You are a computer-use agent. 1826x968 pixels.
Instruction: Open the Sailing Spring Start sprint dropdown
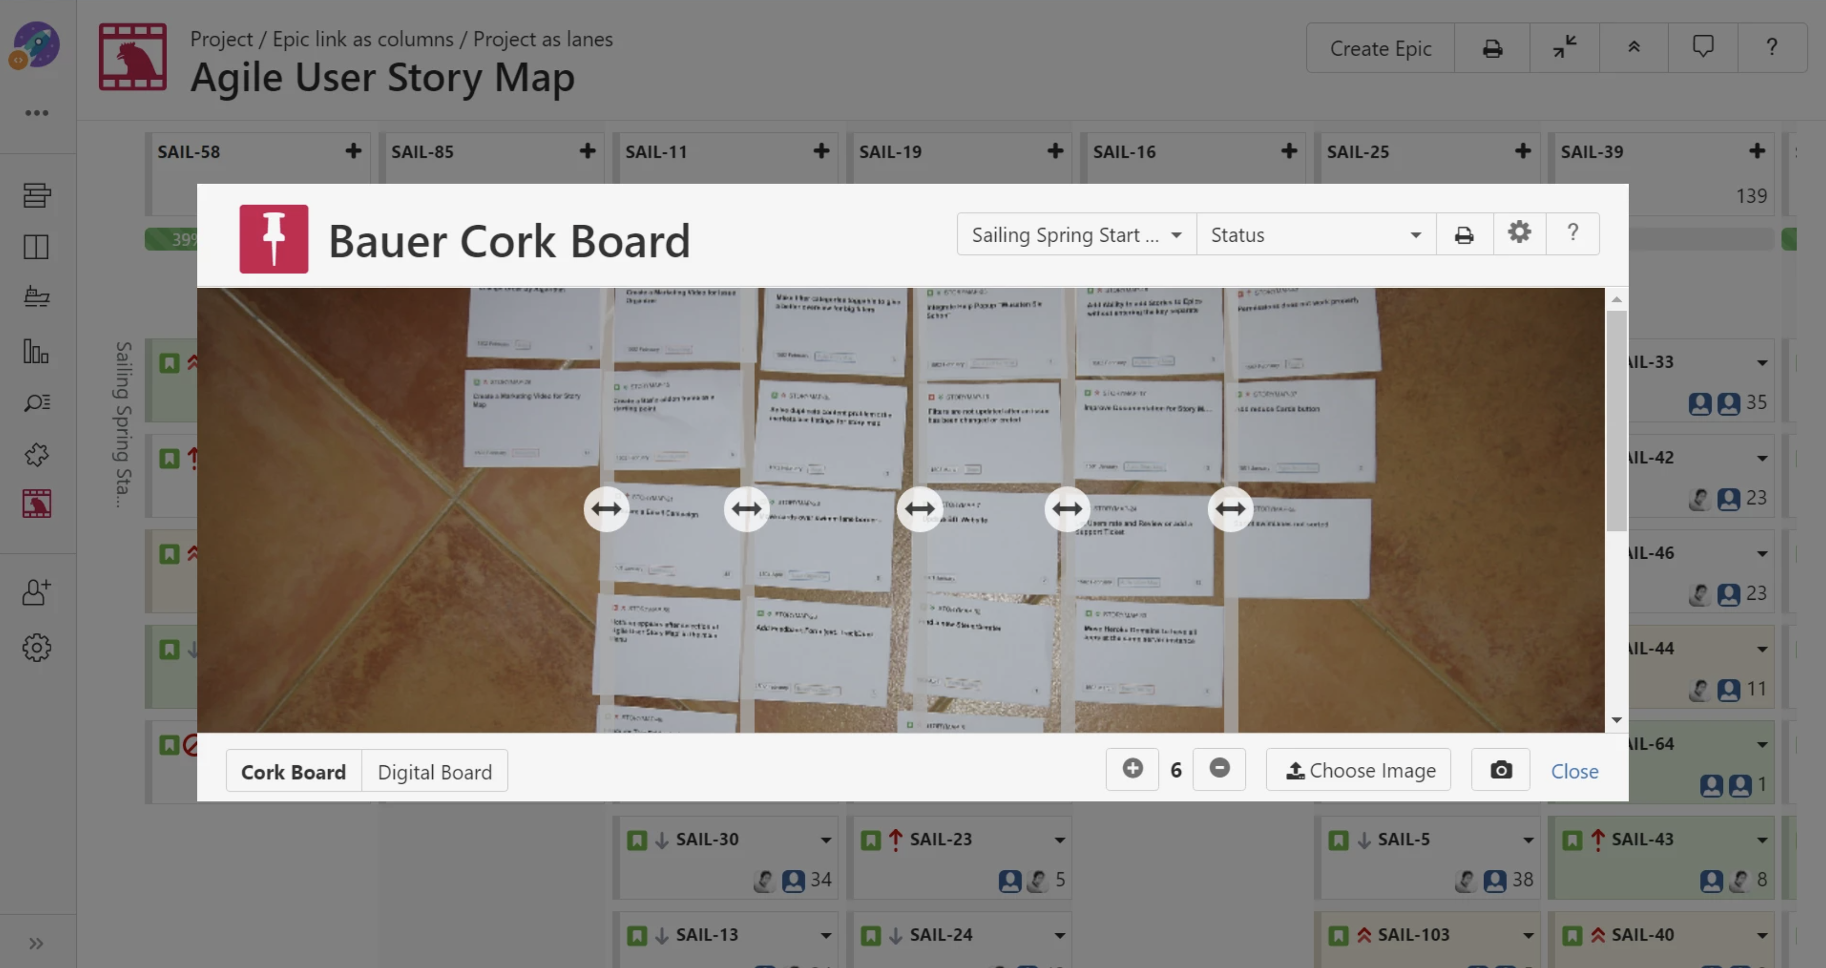[x=1076, y=235]
